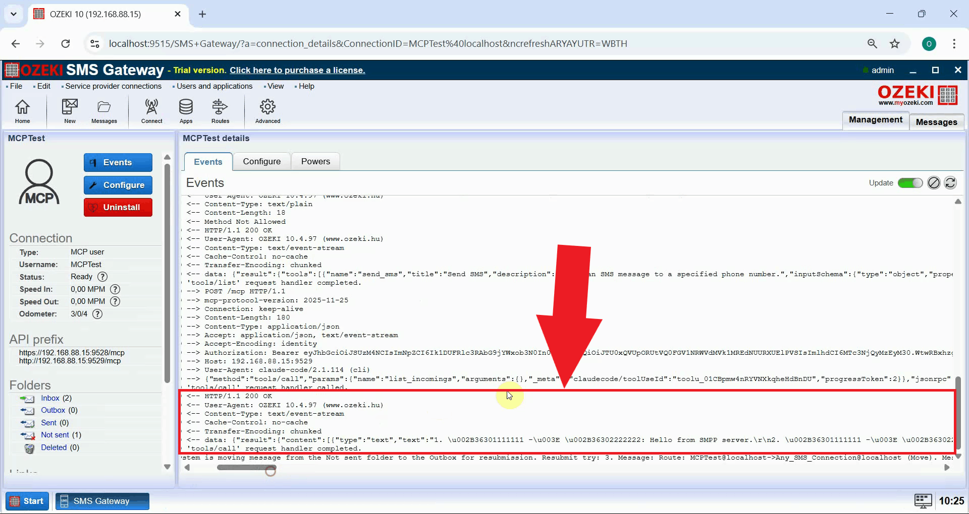
Task: Bookmark this page with the star icon
Action: click(x=895, y=44)
